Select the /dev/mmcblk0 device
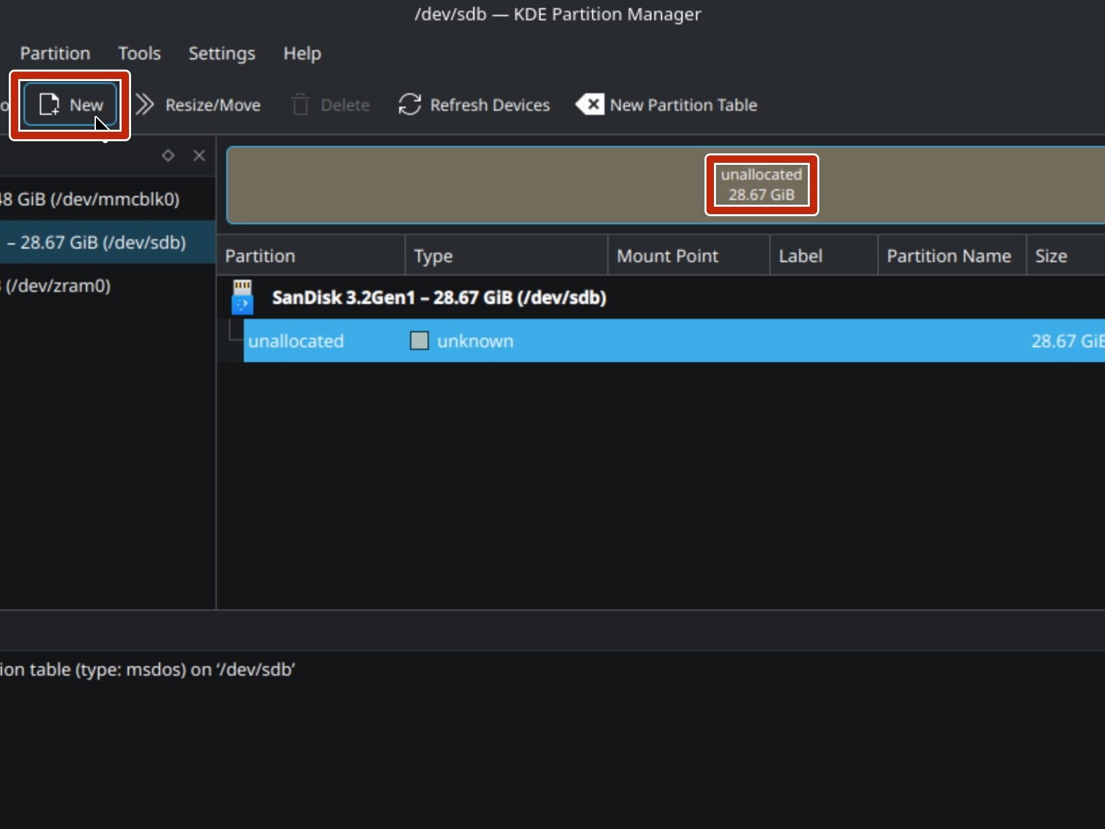 [x=95, y=199]
